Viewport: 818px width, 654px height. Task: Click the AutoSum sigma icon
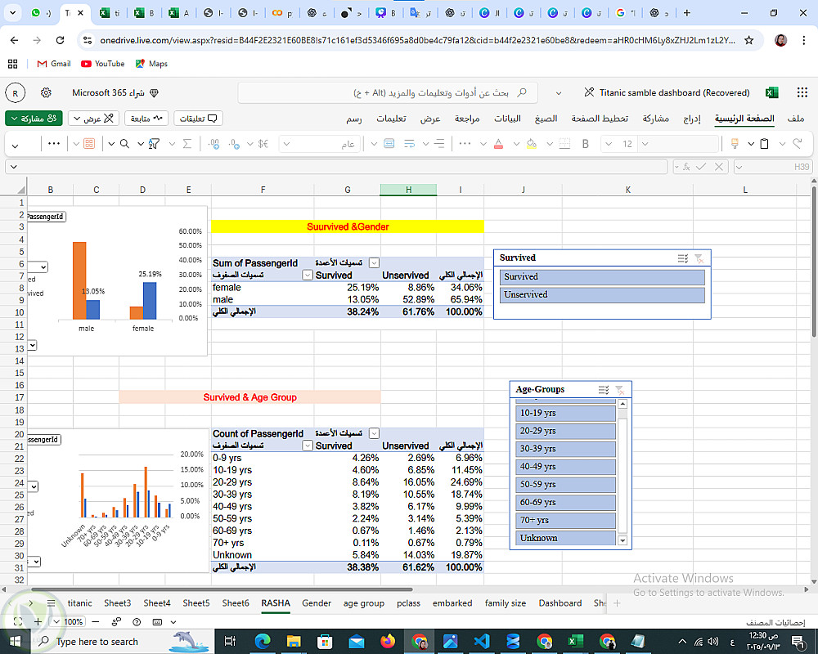(x=187, y=144)
